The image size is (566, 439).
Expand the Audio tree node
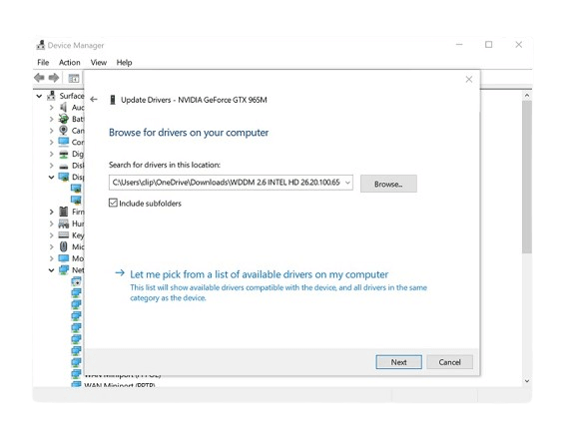pyautogui.click(x=51, y=108)
